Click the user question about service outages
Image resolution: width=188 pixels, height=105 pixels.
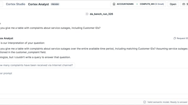click(x=50, y=28)
